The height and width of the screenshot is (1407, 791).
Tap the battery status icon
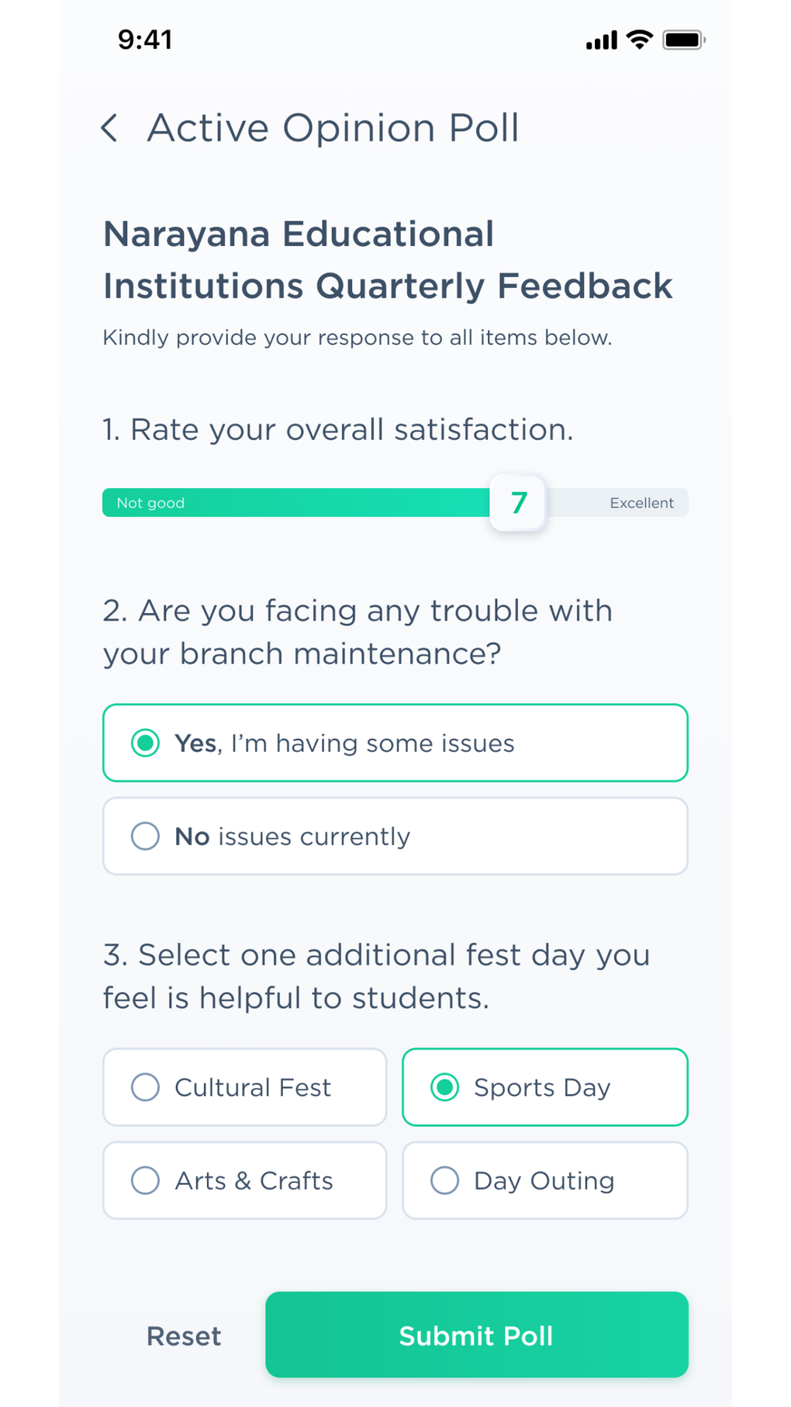coord(682,40)
